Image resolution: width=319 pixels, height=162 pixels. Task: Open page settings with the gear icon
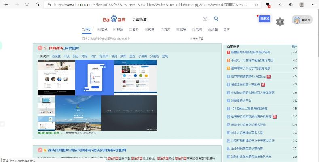click(280, 22)
